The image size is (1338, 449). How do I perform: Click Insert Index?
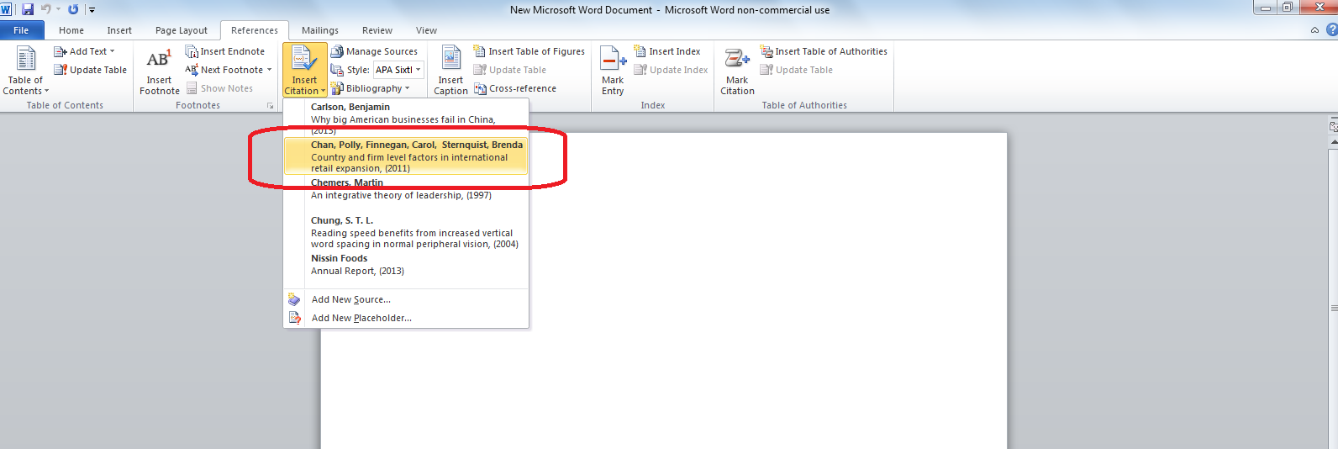(x=666, y=51)
